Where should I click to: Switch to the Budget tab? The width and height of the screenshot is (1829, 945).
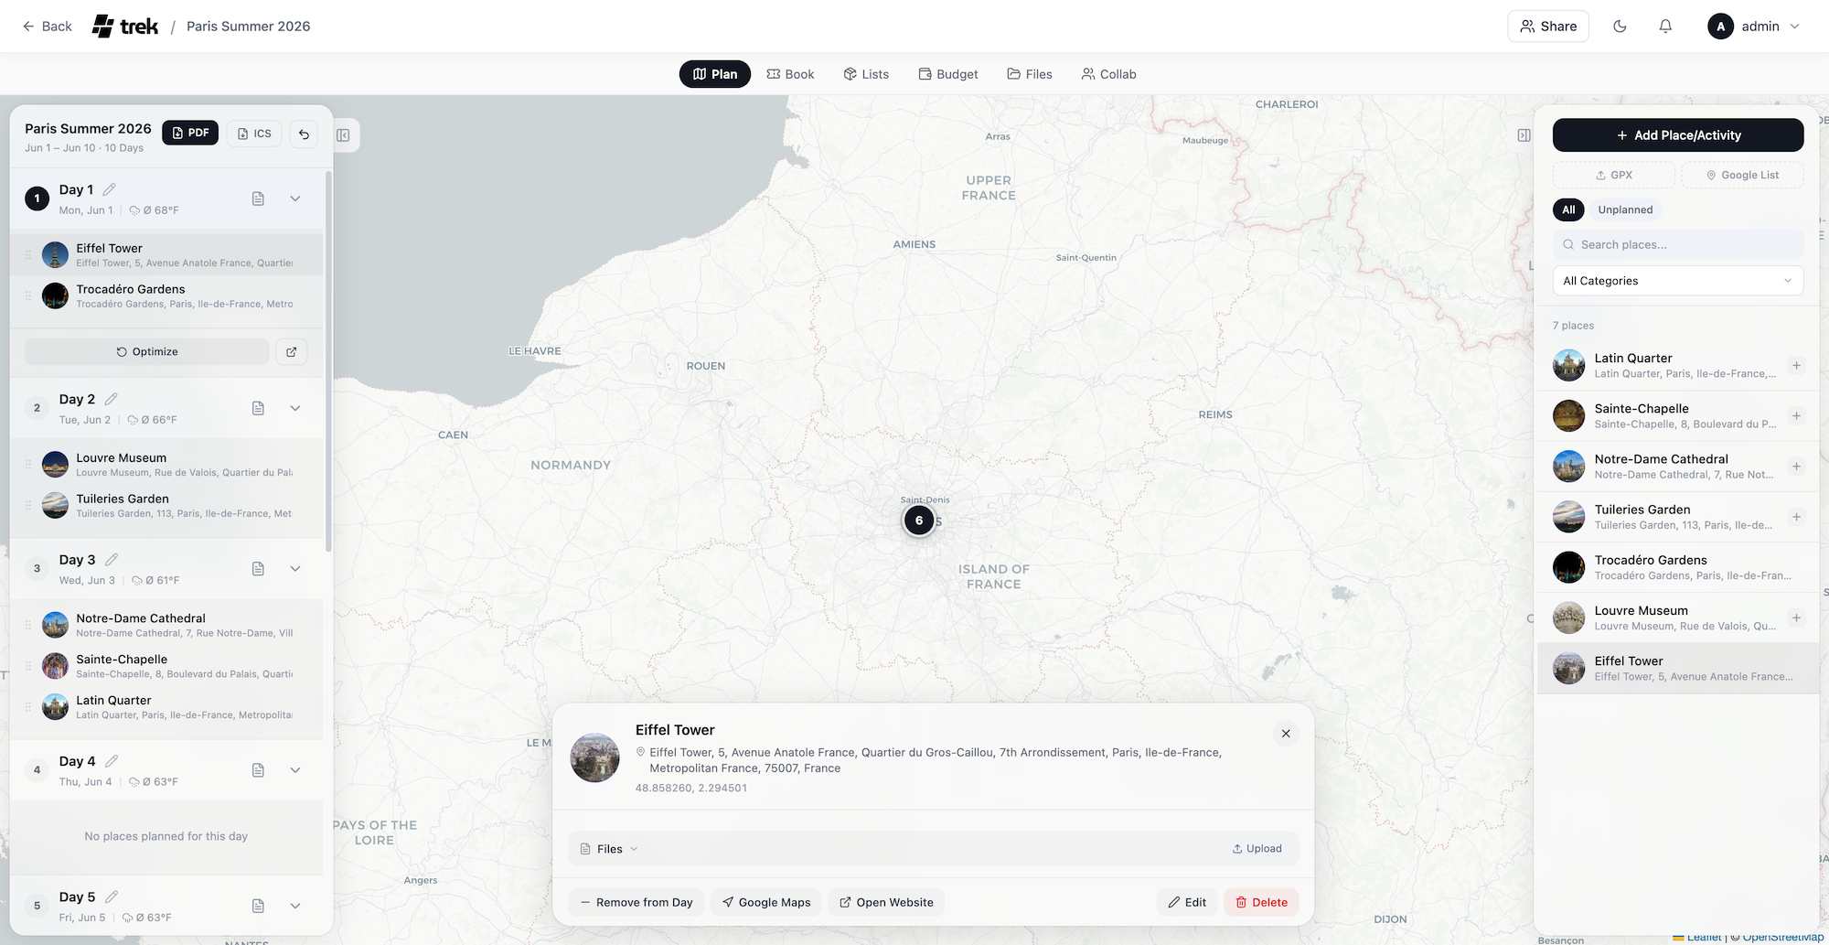(x=947, y=74)
